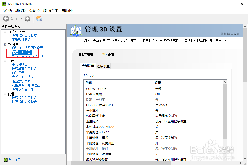The height and width of the screenshot is (166, 248).
Task: Click the horizontal scrollbar thumb
Action: (x=121, y=163)
